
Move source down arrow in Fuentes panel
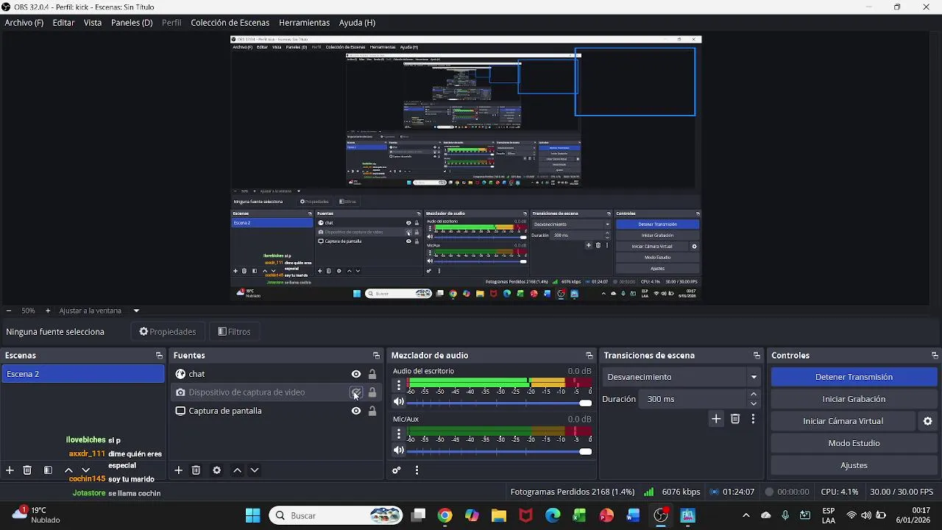[x=255, y=470]
